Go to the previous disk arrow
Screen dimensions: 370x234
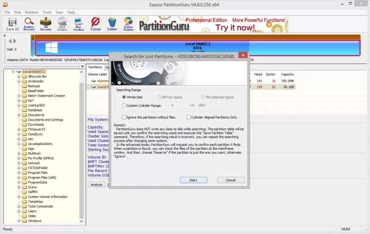[x=10, y=41]
